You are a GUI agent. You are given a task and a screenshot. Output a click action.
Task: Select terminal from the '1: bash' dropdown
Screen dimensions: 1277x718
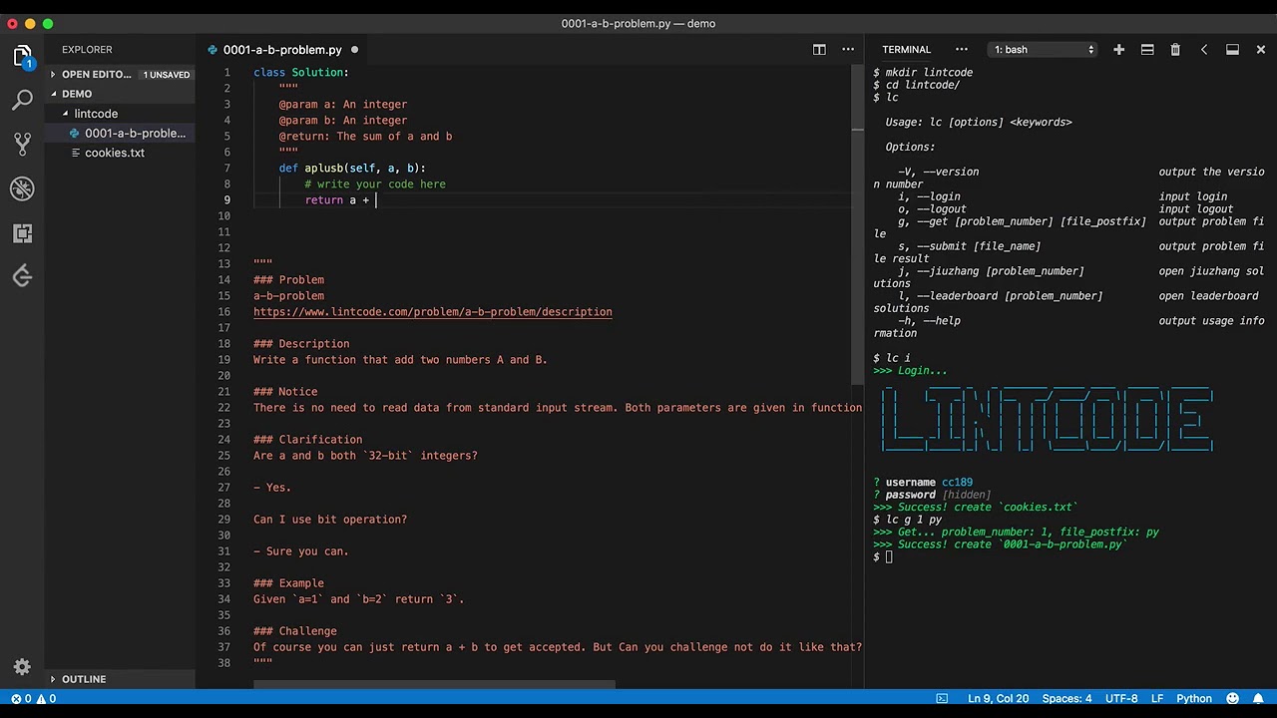pos(1043,49)
